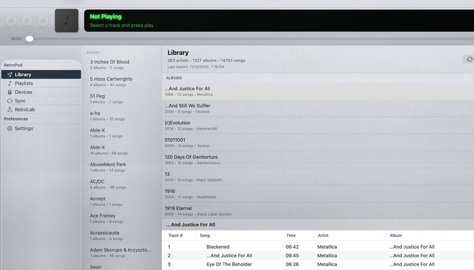The image size is (474, 270).
Task: Select the track Blackened
Action: pyautogui.click(x=218, y=247)
